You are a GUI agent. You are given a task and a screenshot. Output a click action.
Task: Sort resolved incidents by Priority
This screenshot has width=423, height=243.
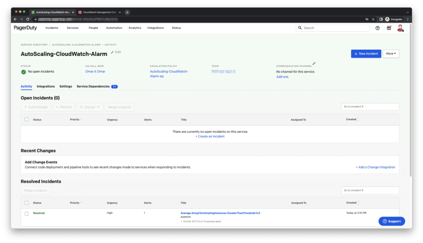click(x=75, y=203)
